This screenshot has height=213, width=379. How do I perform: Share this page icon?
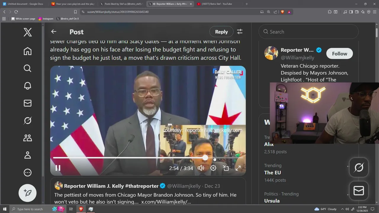coord(275,12)
